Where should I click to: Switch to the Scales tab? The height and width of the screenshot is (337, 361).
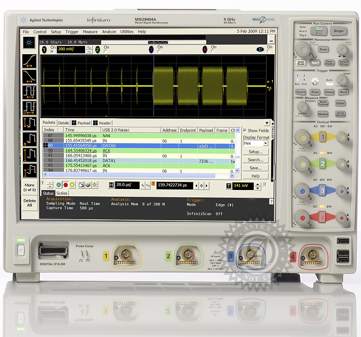point(61,193)
